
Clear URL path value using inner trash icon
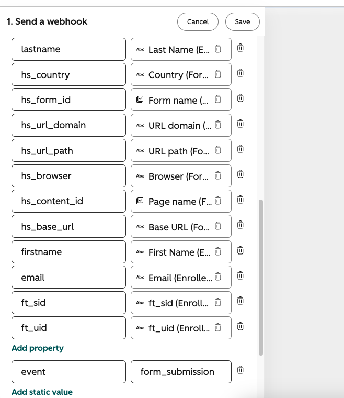point(218,150)
